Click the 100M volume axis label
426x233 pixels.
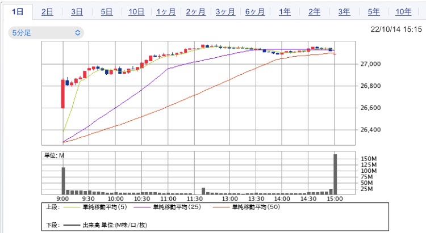pos(369,171)
